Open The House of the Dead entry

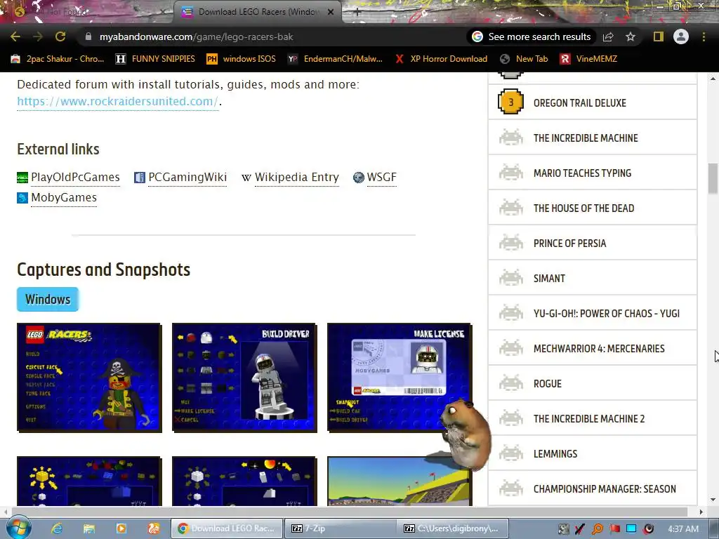click(583, 208)
